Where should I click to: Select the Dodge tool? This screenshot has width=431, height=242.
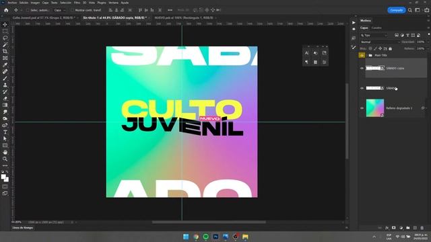(5, 118)
